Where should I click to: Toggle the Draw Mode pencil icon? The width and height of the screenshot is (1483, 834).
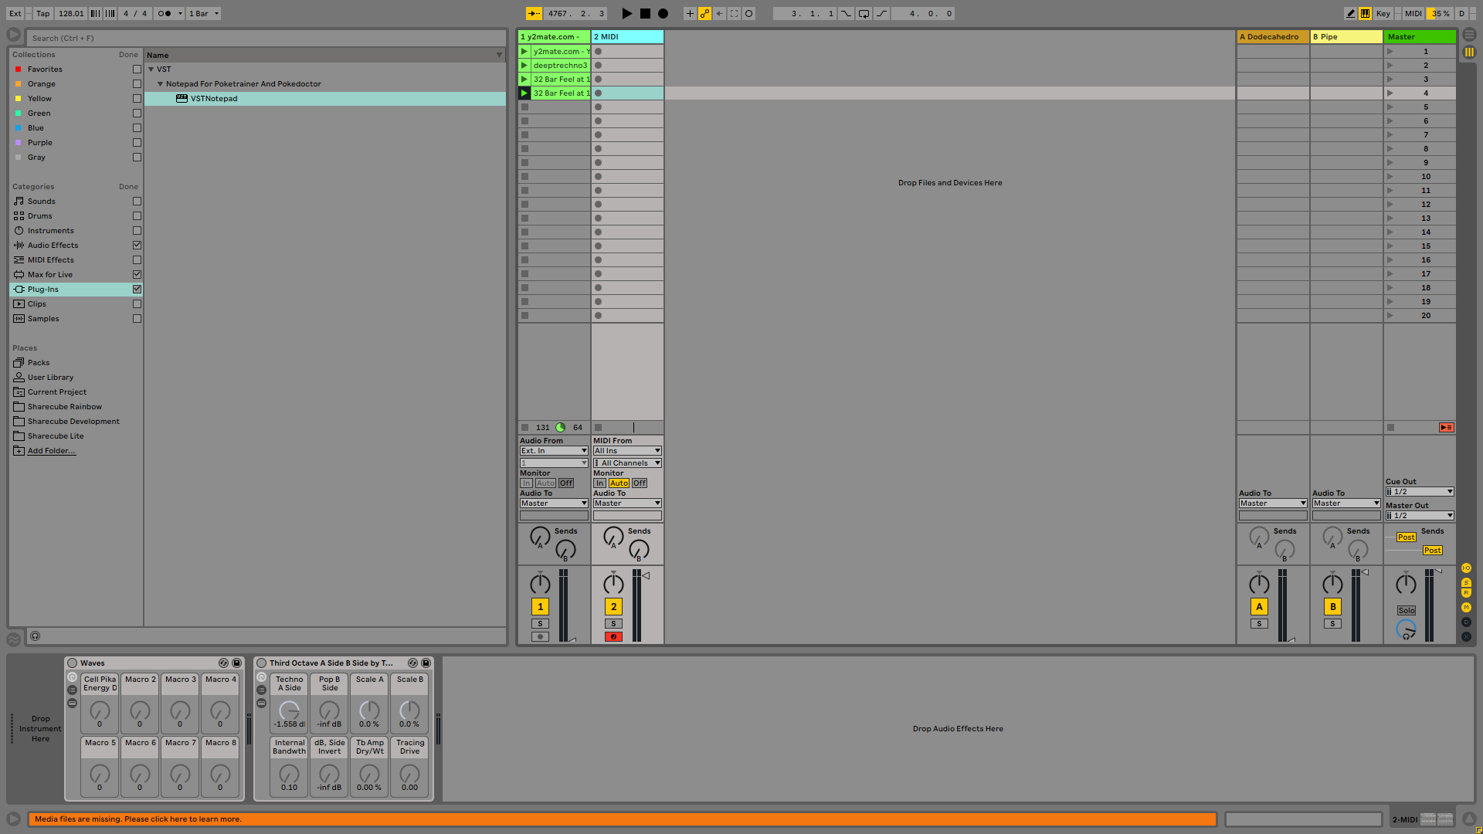(1350, 13)
